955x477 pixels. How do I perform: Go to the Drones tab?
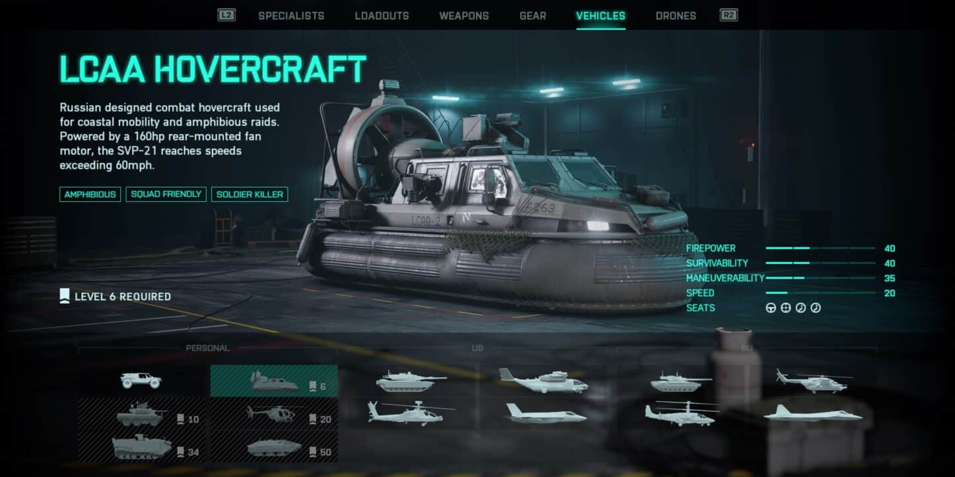(x=676, y=16)
